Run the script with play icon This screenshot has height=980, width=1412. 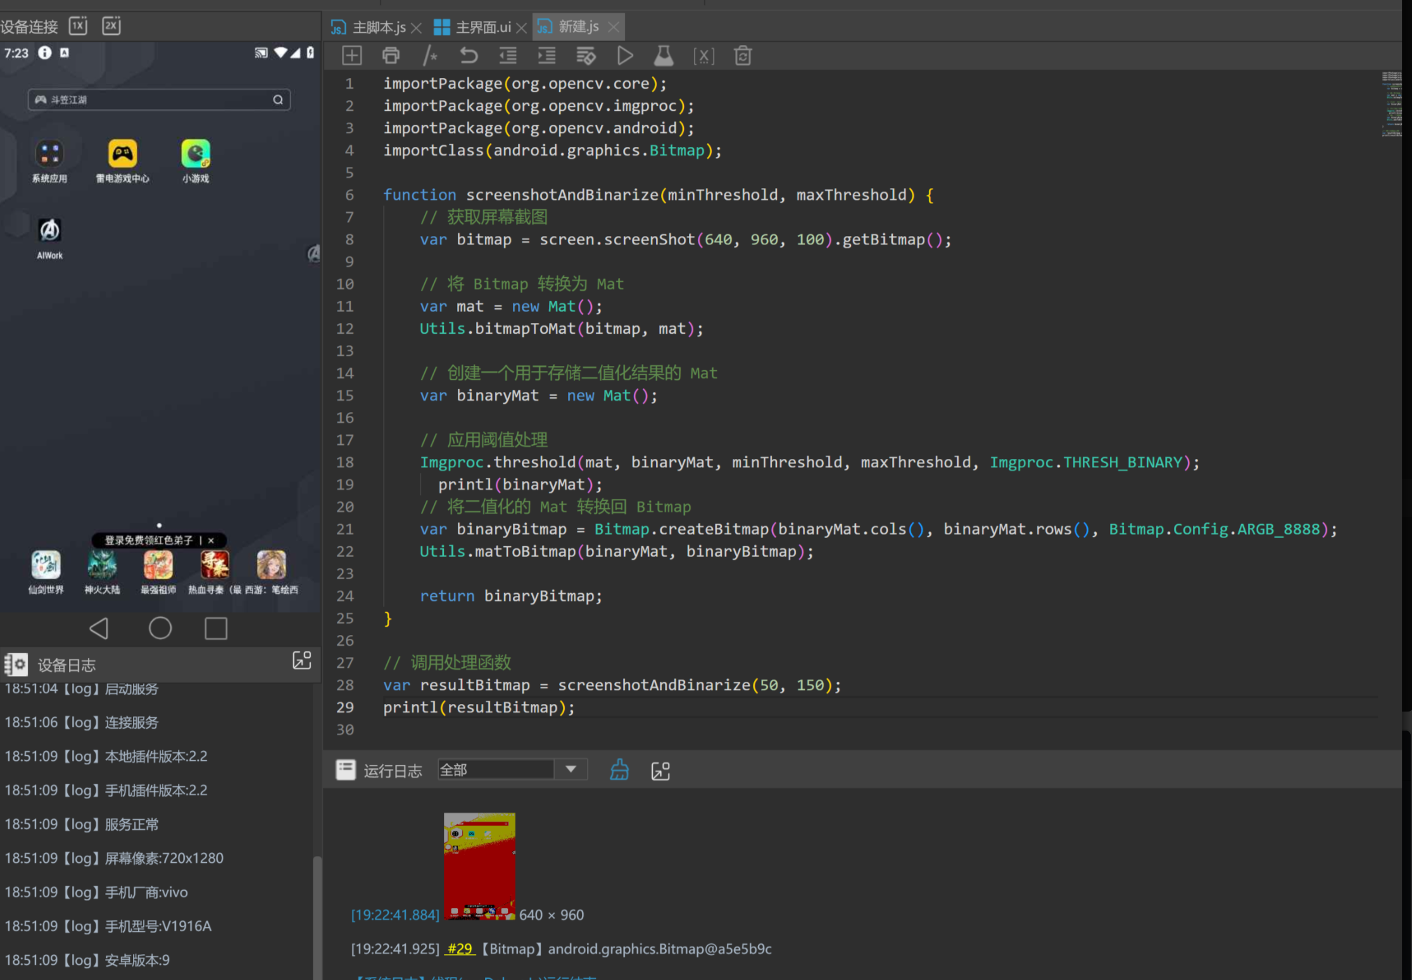(625, 56)
